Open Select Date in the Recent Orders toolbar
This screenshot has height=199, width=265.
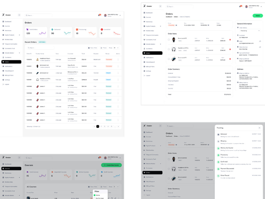pos(92,48)
